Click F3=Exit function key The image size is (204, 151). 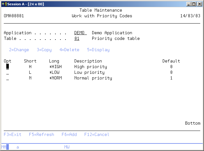coord(13,134)
